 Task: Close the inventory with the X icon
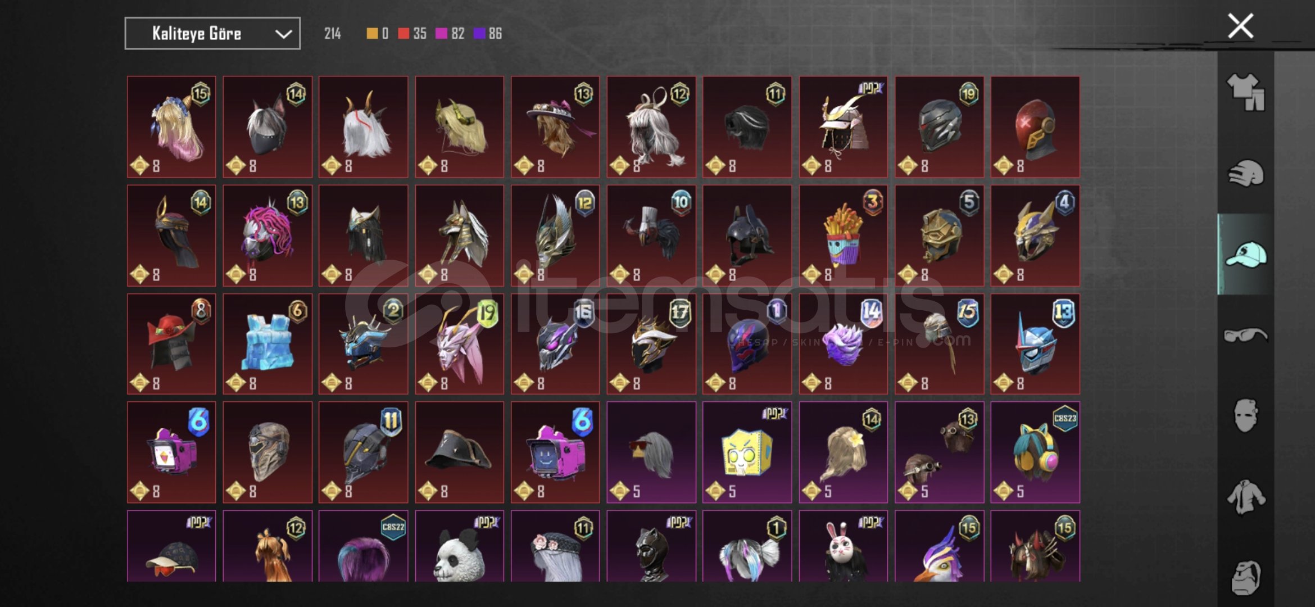[x=1240, y=26]
